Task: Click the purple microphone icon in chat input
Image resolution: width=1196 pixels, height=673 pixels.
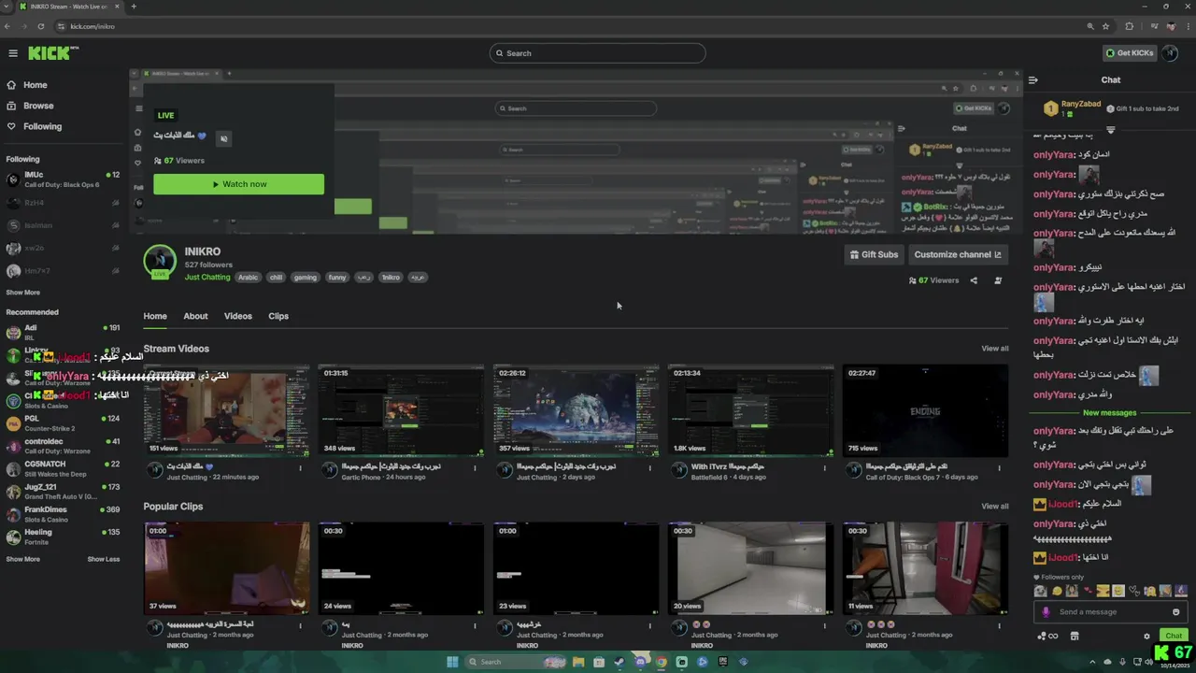Action: click(x=1046, y=612)
